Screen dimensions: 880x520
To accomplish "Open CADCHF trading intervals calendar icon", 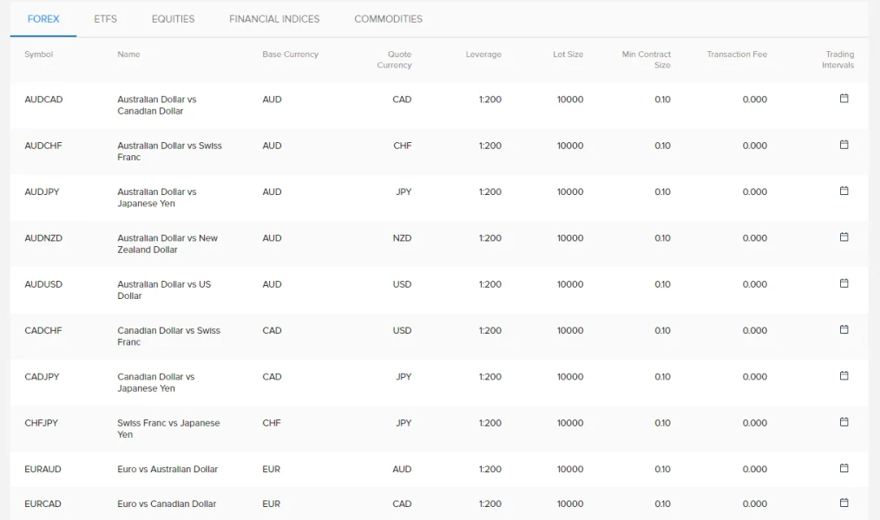I will (844, 329).
